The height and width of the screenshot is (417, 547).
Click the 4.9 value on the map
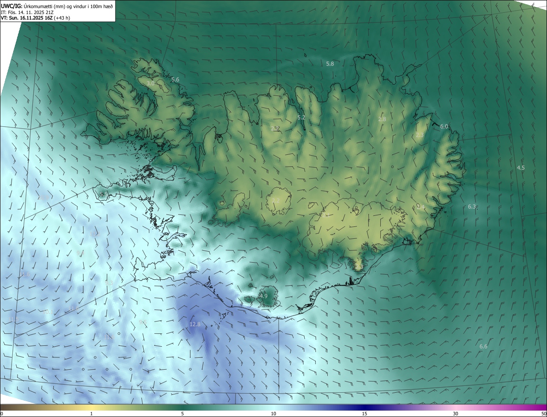point(264,296)
